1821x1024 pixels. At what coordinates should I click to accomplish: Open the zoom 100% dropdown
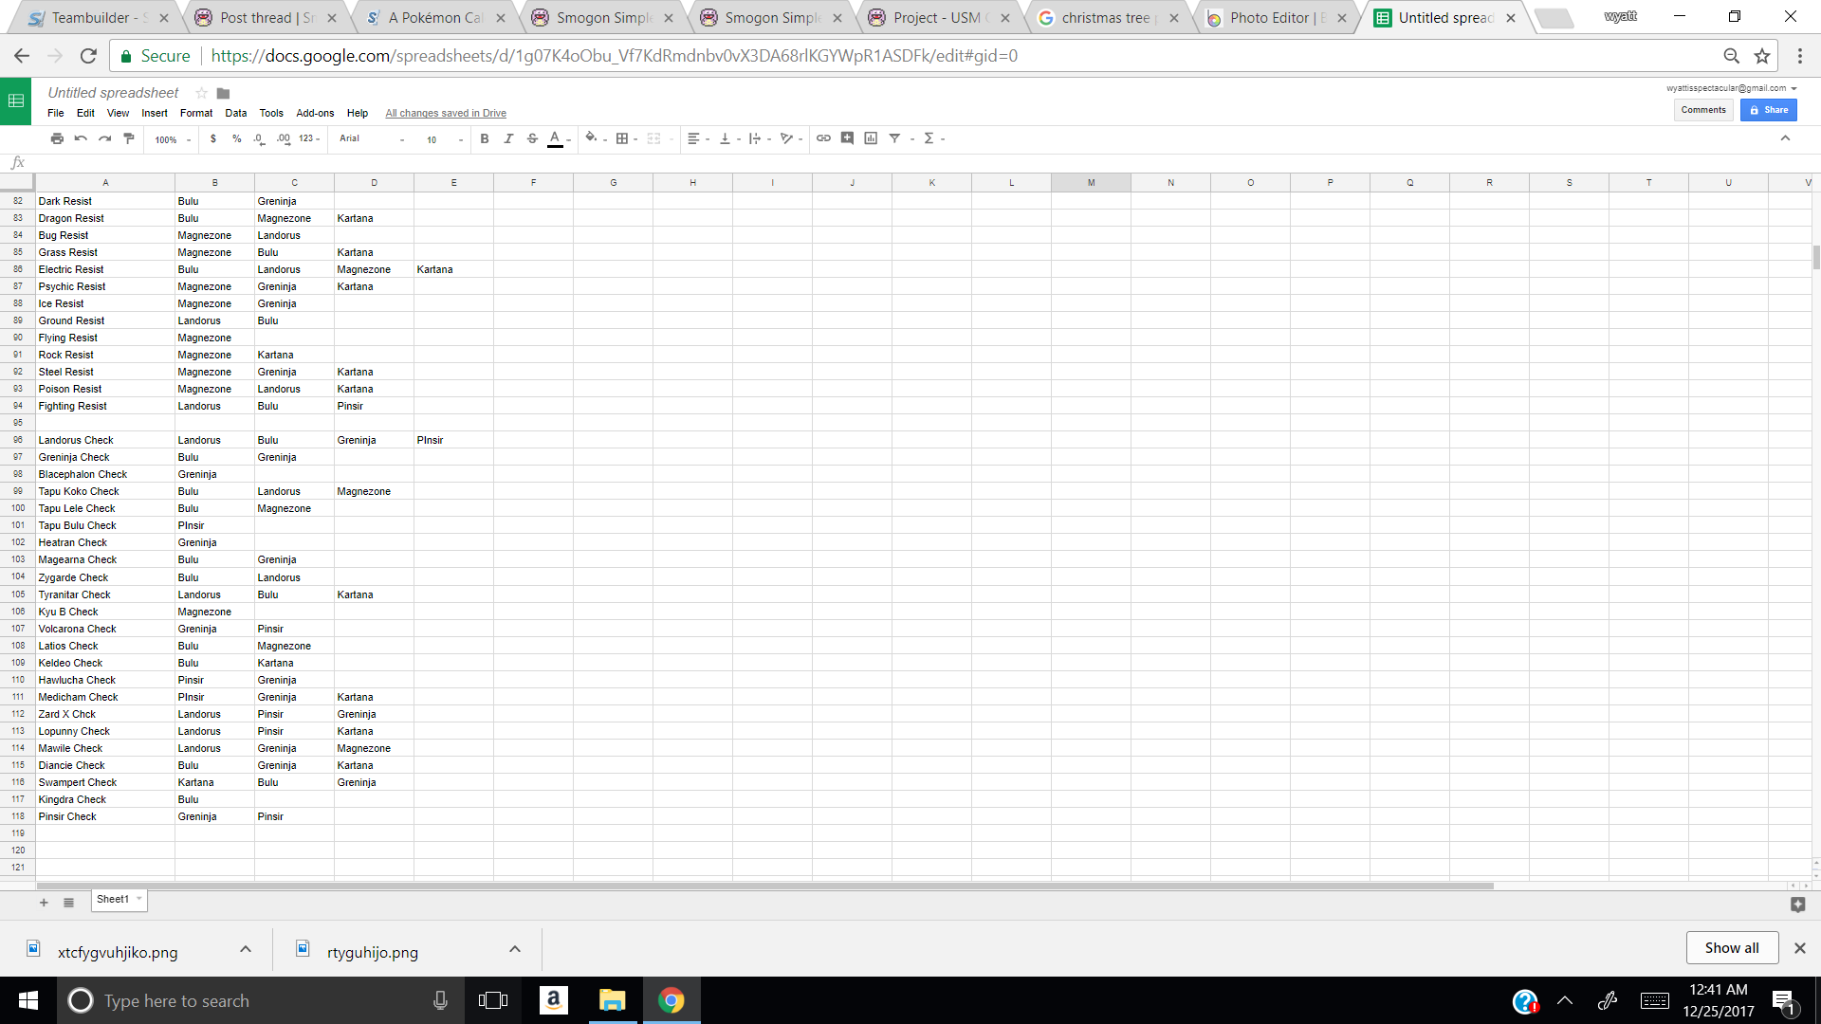tap(173, 139)
